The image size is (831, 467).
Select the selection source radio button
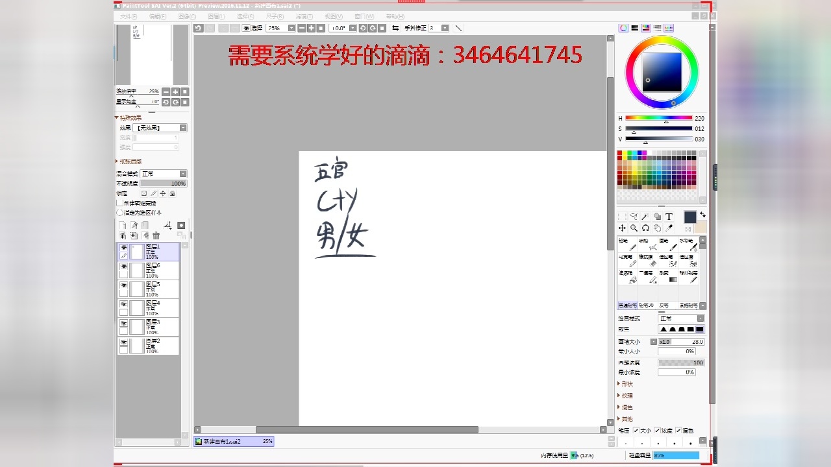click(x=119, y=212)
